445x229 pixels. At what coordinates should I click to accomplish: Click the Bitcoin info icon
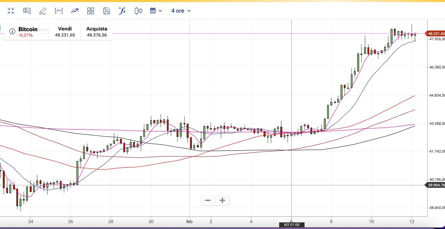pos(12,32)
